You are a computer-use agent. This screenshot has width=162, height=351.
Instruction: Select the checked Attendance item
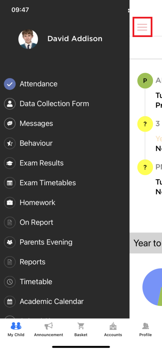[x=31, y=84]
